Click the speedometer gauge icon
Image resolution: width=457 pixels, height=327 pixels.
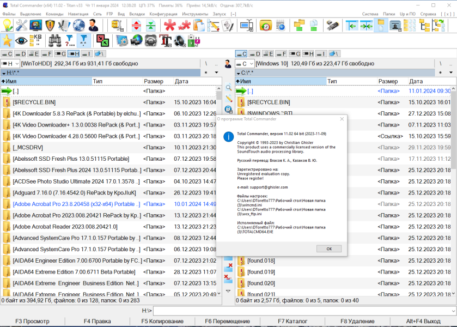151,40
